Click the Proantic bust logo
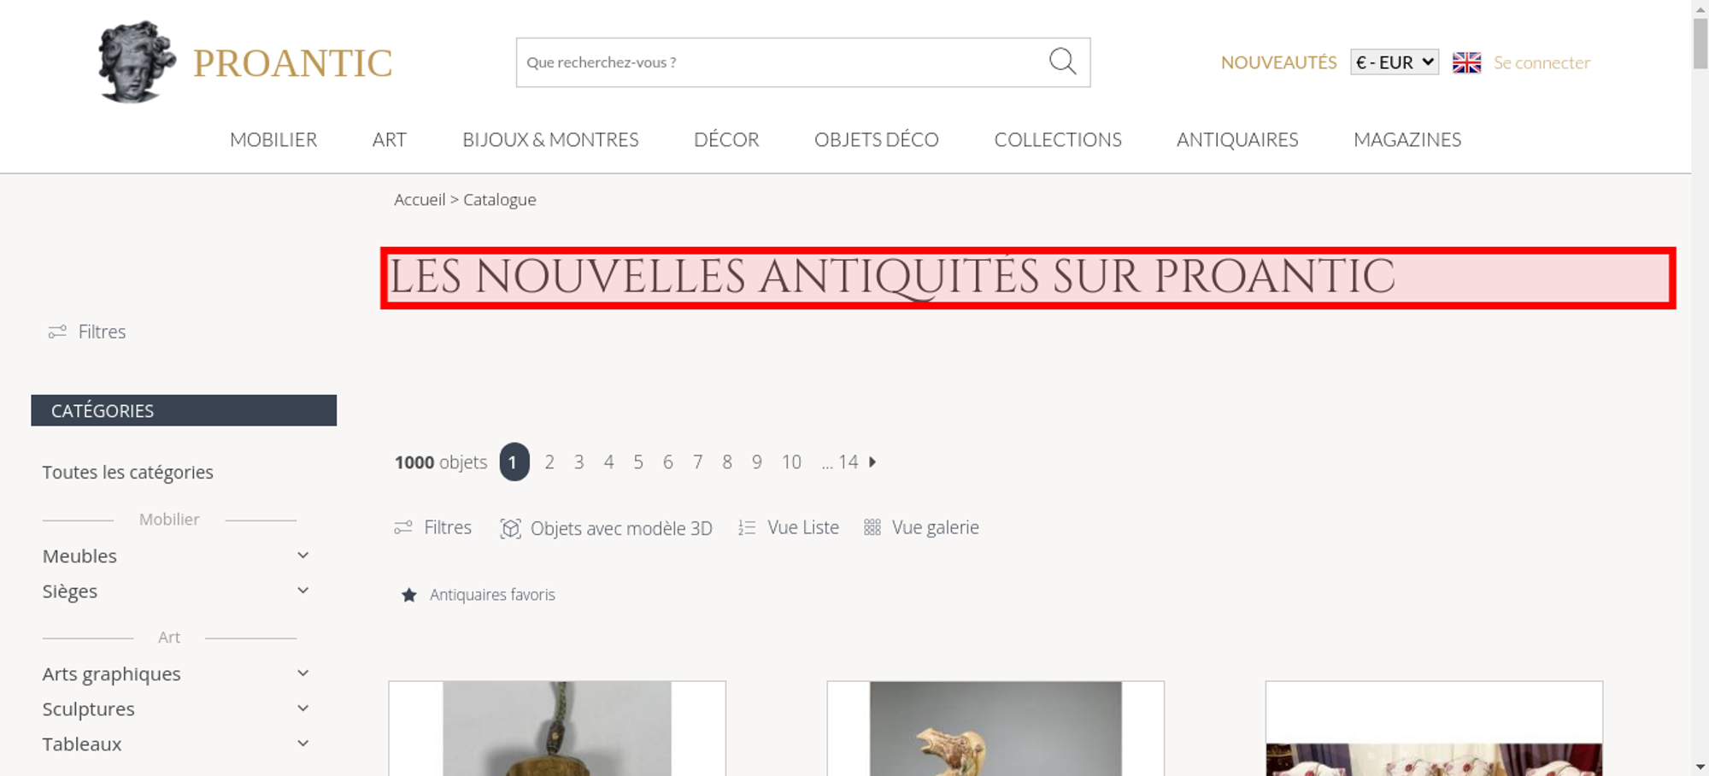 click(137, 62)
